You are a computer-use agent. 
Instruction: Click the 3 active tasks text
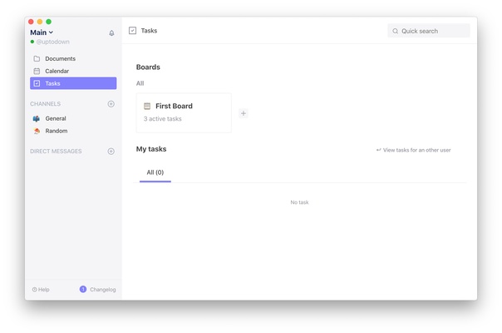coord(162,119)
